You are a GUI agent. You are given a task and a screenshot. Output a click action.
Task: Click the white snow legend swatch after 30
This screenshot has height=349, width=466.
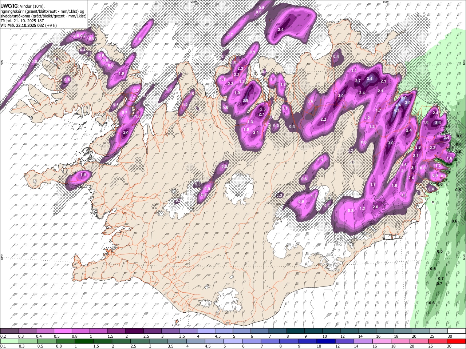tap(456, 331)
